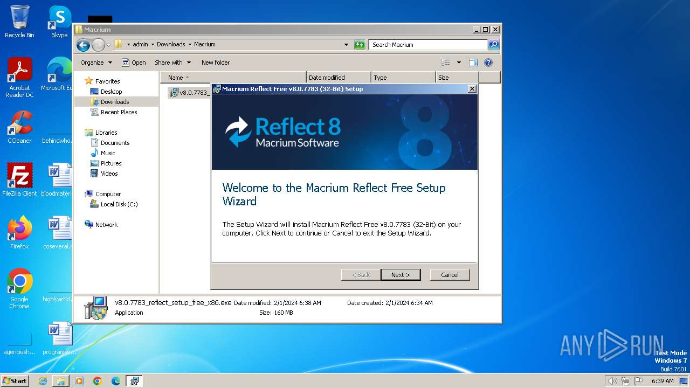Open Documents library
690x388 pixels.
click(115, 143)
